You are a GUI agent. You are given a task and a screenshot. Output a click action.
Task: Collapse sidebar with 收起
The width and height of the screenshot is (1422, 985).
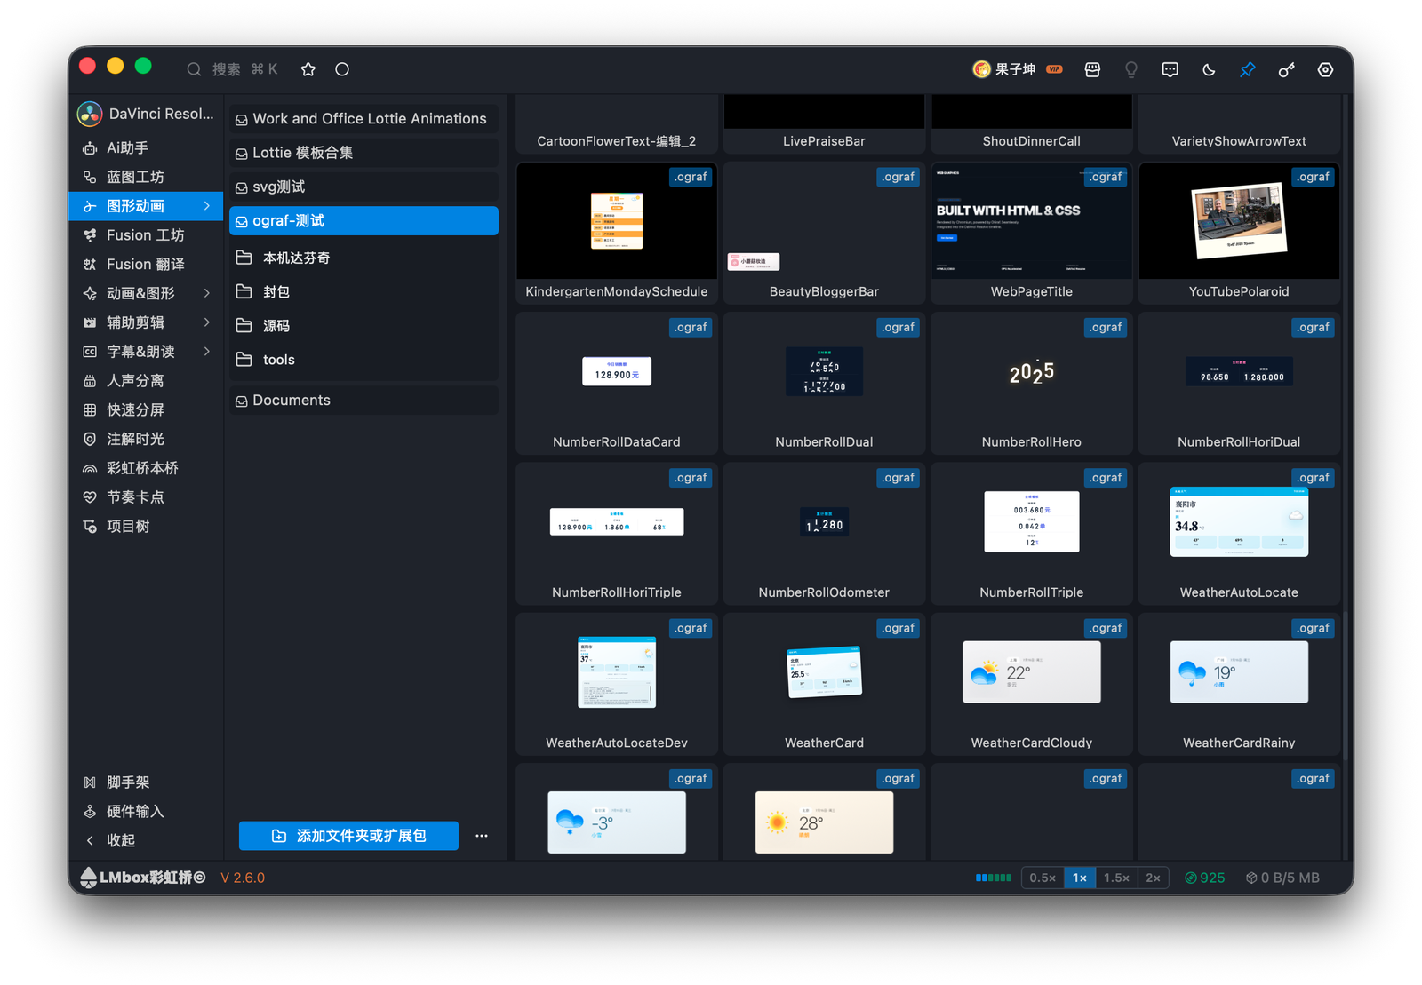[x=120, y=840]
